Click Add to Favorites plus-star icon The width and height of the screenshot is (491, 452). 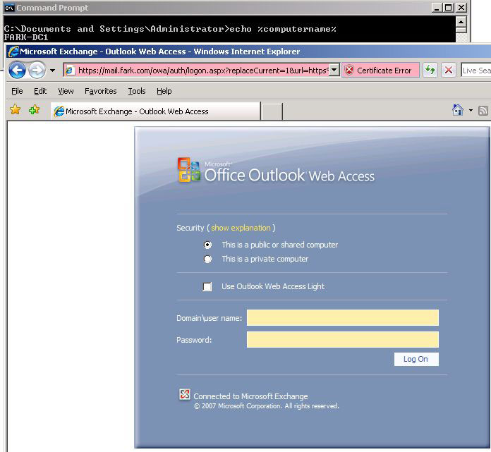tap(33, 110)
